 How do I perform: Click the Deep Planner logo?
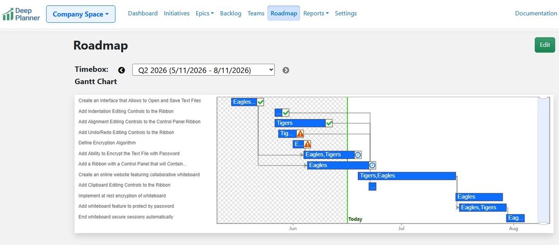21,14
